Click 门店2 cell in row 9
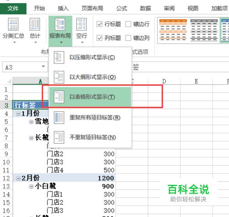This screenshot has height=217, width=229. pyautogui.click(x=55, y=154)
